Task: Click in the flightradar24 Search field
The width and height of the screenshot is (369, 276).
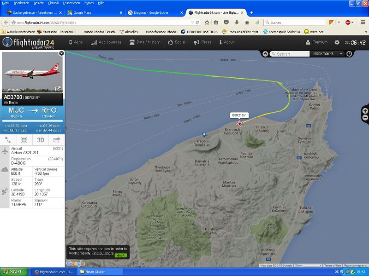Action: 290,54
